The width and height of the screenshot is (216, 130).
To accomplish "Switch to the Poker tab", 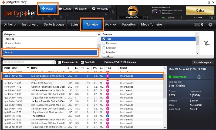I will click(48, 9).
